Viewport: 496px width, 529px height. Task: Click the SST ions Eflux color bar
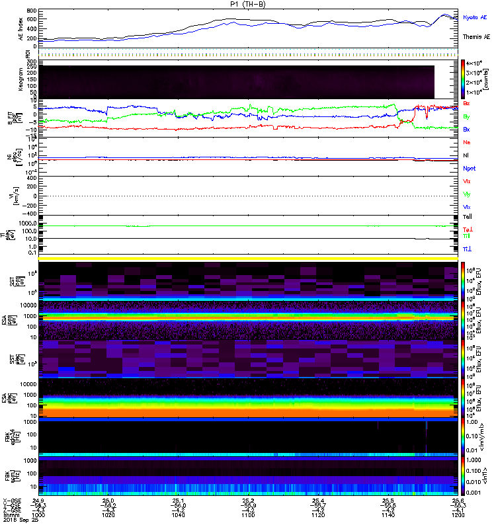tap(463, 282)
